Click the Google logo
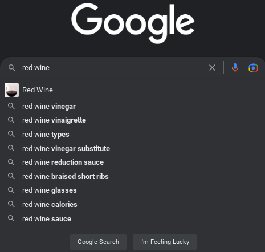 click(x=133, y=23)
